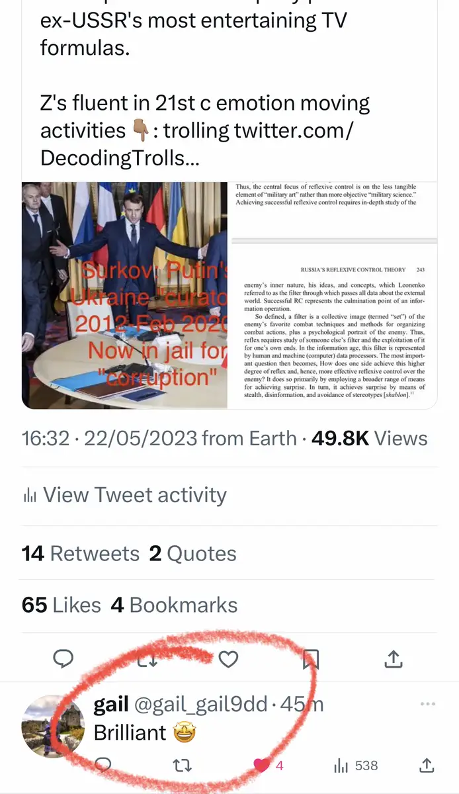Show the 14 Retweets list
Screen dimensions: 459x794
tap(81, 553)
